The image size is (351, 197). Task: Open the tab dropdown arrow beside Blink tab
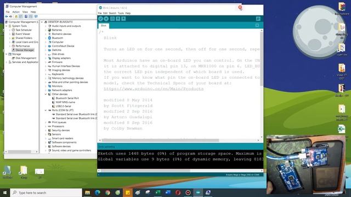257,25
